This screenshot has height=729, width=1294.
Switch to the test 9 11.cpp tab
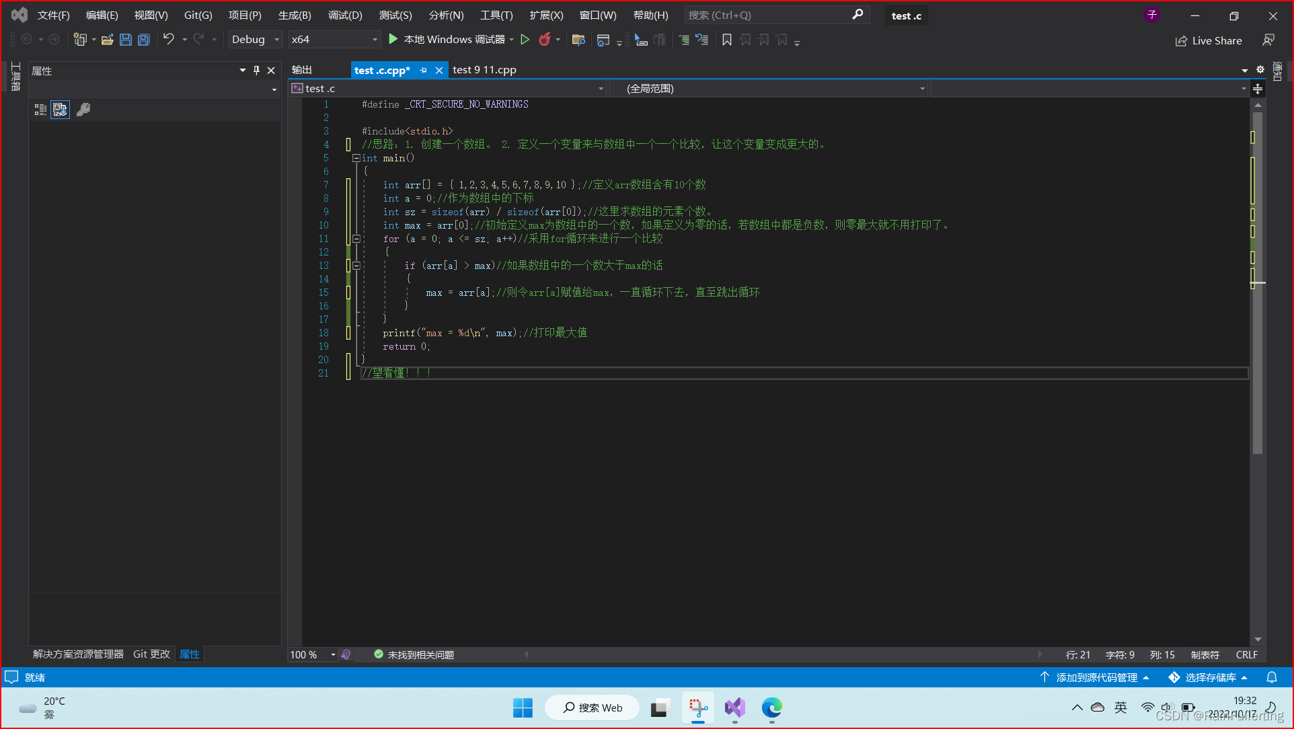click(484, 70)
